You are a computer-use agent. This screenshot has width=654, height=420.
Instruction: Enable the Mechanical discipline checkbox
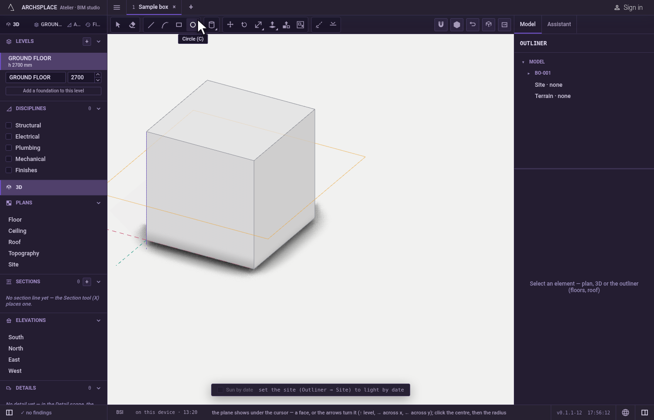click(8, 159)
